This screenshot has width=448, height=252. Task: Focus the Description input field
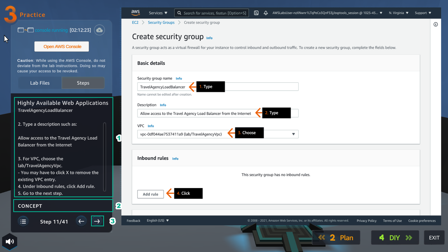pyautogui.click(x=218, y=113)
